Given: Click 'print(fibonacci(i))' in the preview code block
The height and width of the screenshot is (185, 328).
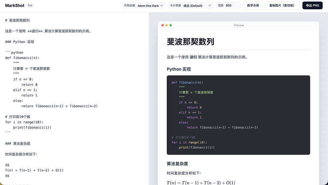Looking at the screenshot, I should click(197, 147).
